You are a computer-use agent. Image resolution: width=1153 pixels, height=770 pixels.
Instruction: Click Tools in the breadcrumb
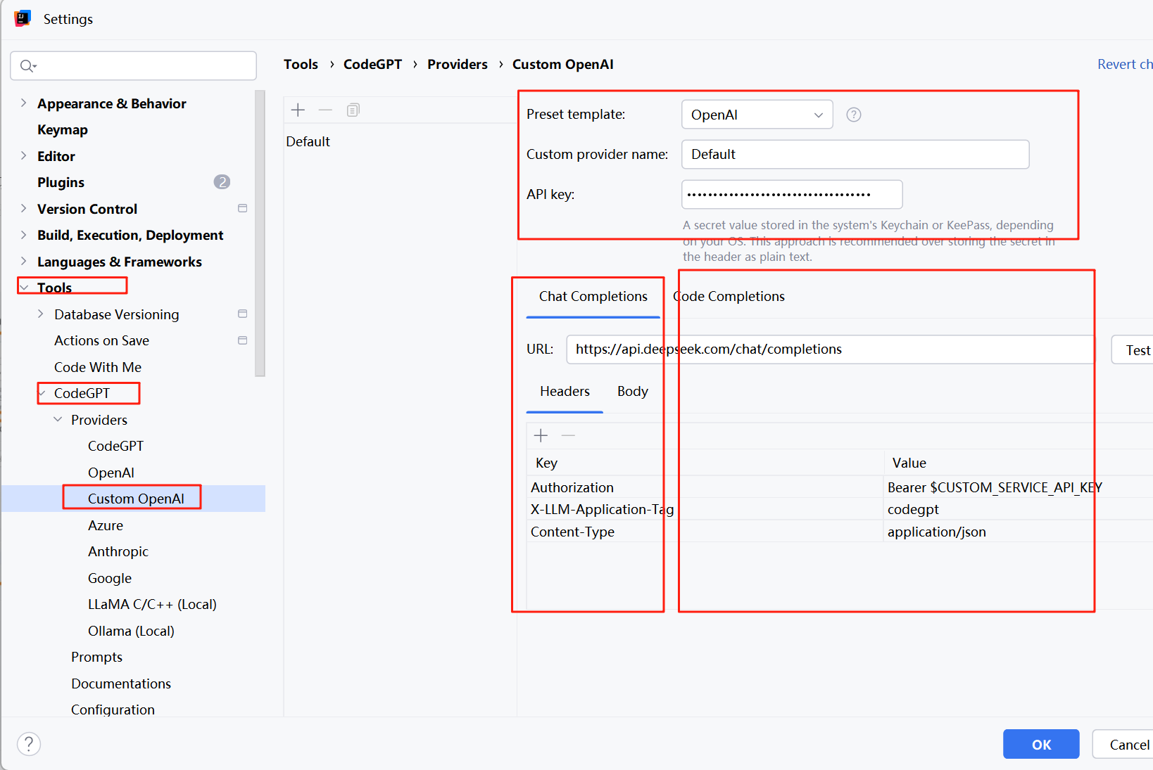301,64
